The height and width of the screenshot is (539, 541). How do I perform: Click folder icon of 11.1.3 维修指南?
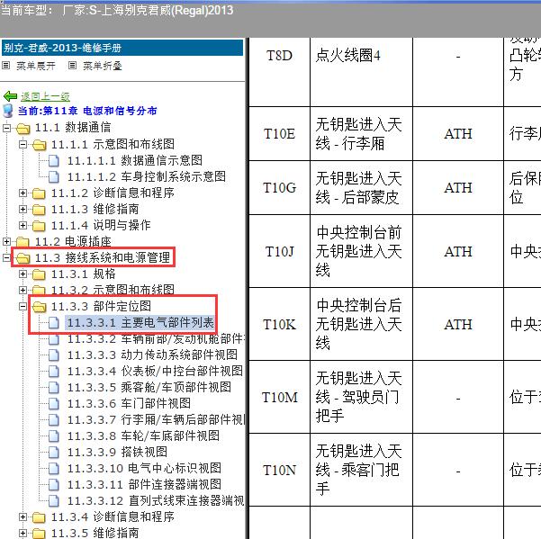point(39,210)
